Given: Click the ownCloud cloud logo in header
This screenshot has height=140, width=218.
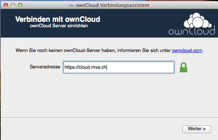Looking at the screenshot, I should pos(197,20).
